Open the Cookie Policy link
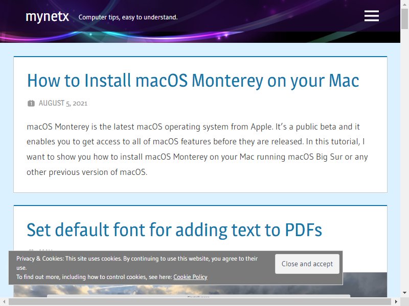This screenshot has width=409, height=306. [x=190, y=277]
